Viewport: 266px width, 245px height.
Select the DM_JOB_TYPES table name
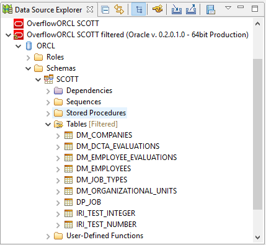click(102, 180)
